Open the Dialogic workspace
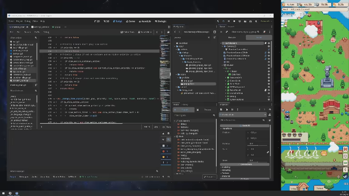349x196 pixels. (160, 21)
